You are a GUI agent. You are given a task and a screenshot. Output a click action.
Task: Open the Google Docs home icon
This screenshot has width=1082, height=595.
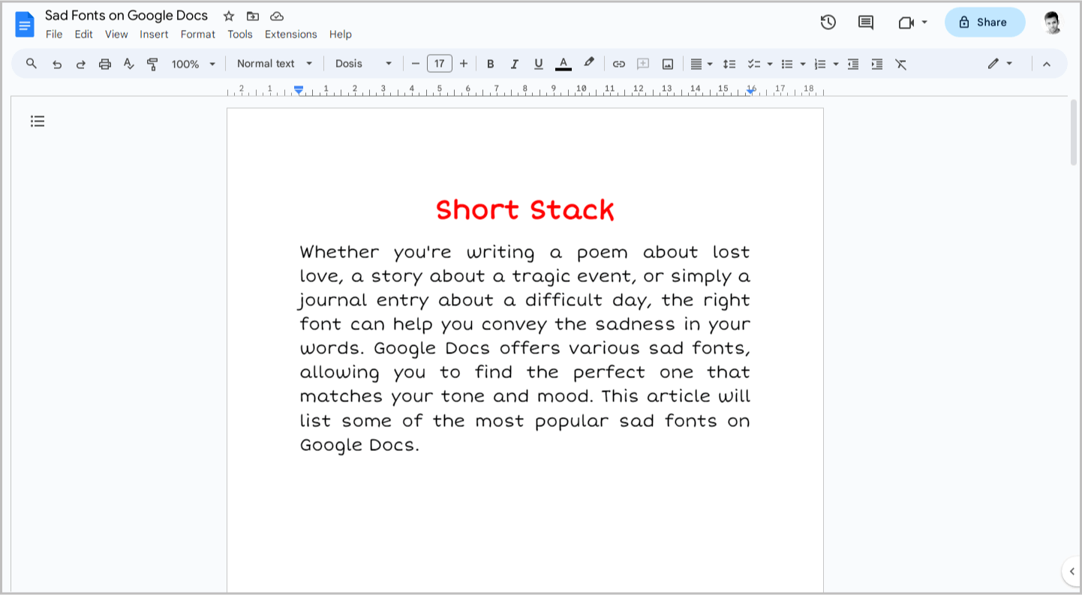[x=25, y=24]
